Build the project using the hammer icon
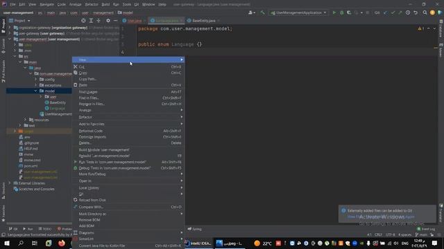444x249 pixels. (262, 12)
